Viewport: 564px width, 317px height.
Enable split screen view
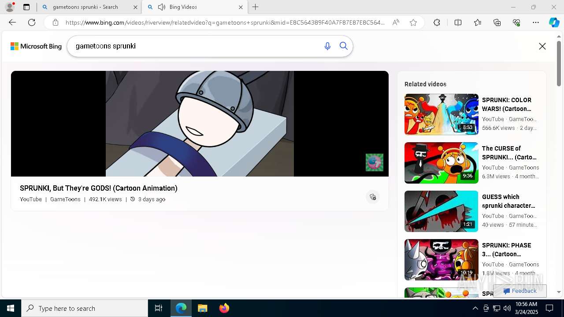[x=458, y=22]
